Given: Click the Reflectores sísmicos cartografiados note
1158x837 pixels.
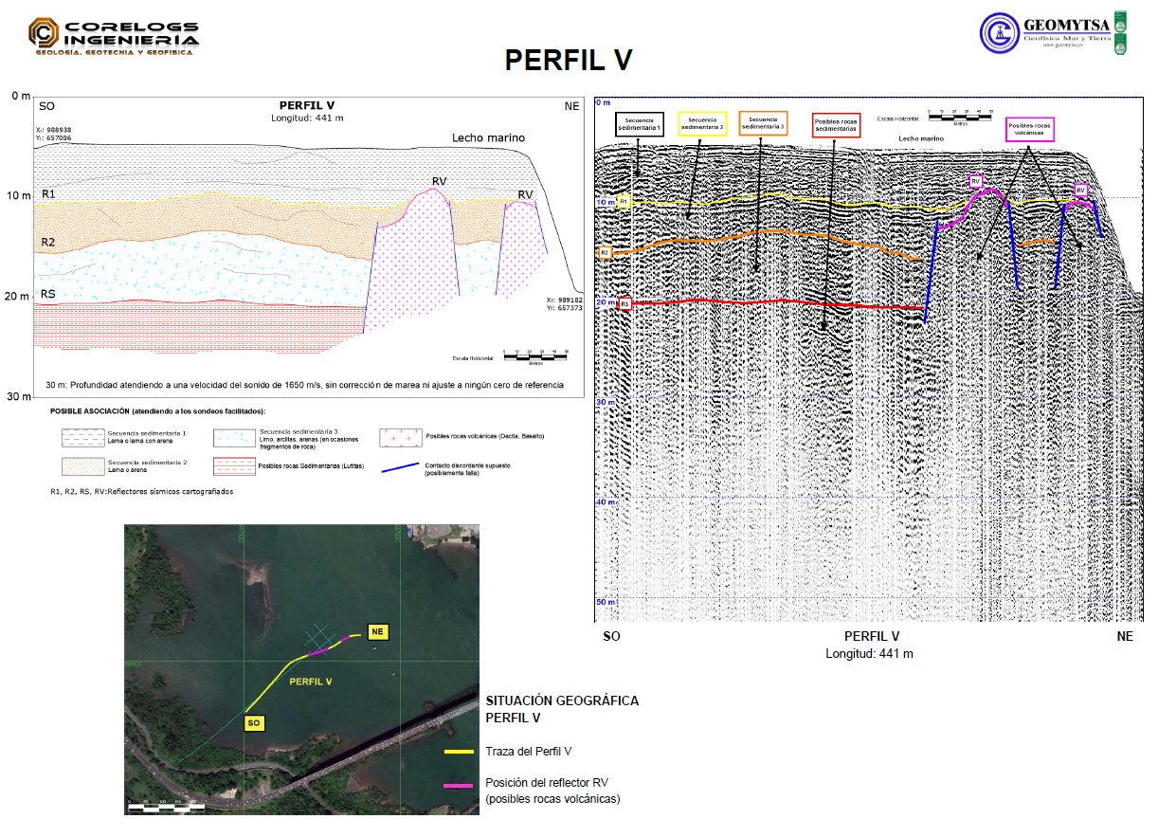Looking at the screenshot, I should pos(141,492).
